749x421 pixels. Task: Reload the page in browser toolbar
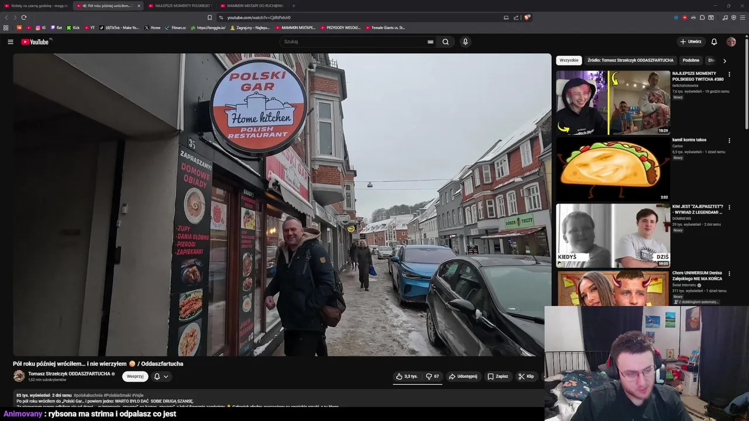(x=23, y=18)
